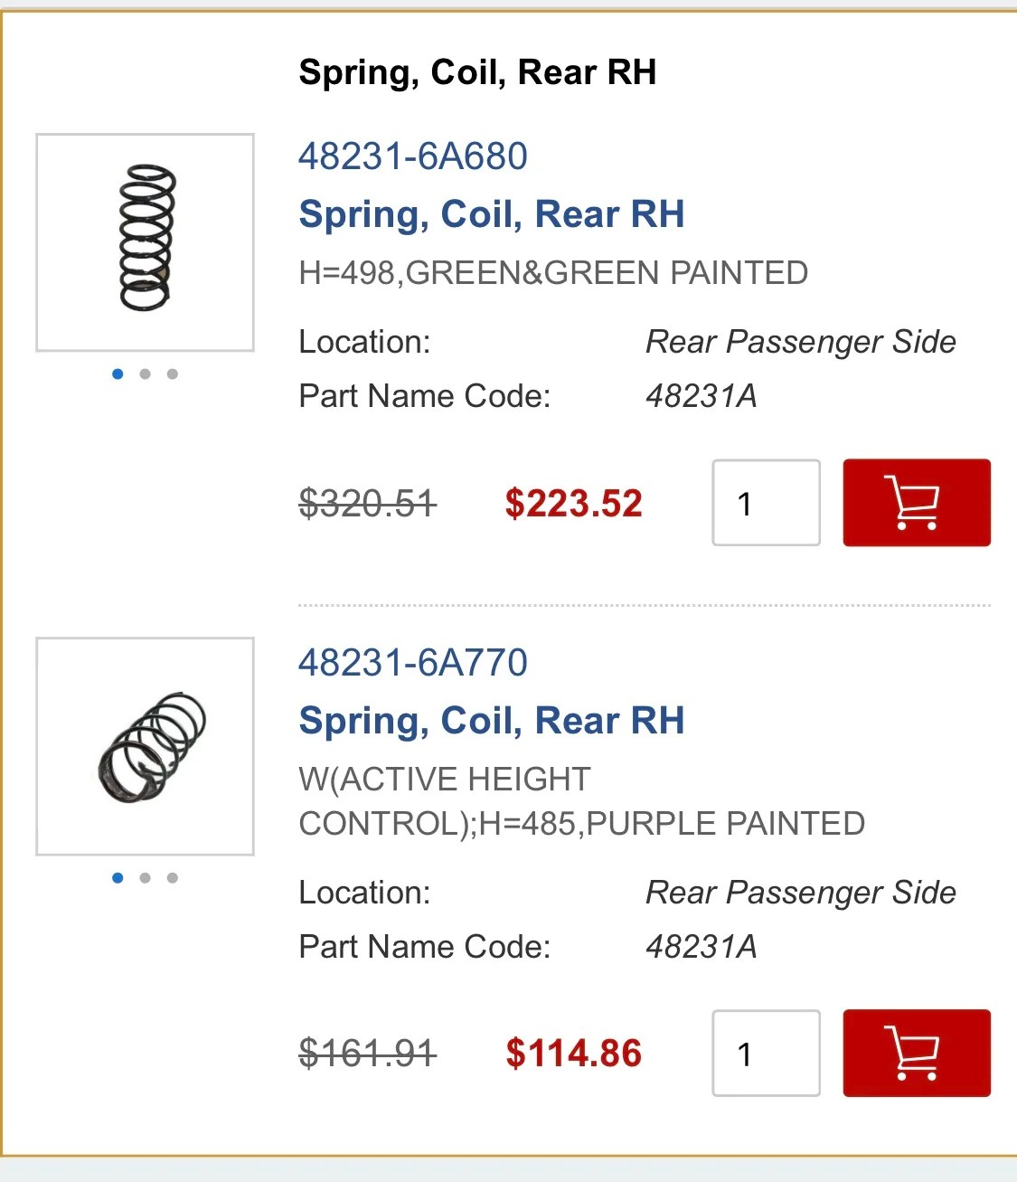Click the active first dot below the bottom product photo
Image resolution: width=1017 pixels, height=1182 pixels.
click(x=118, y=876)
